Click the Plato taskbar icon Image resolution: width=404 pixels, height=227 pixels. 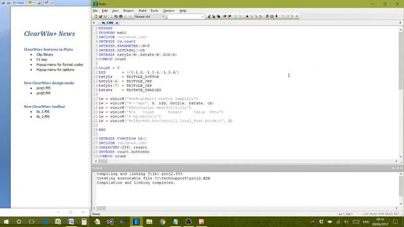pos(136,221)
